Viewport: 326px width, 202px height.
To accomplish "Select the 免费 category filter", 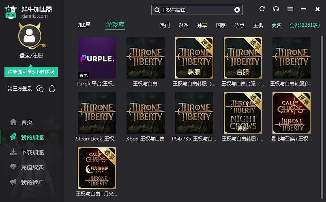I will click(x=277, y=25).
